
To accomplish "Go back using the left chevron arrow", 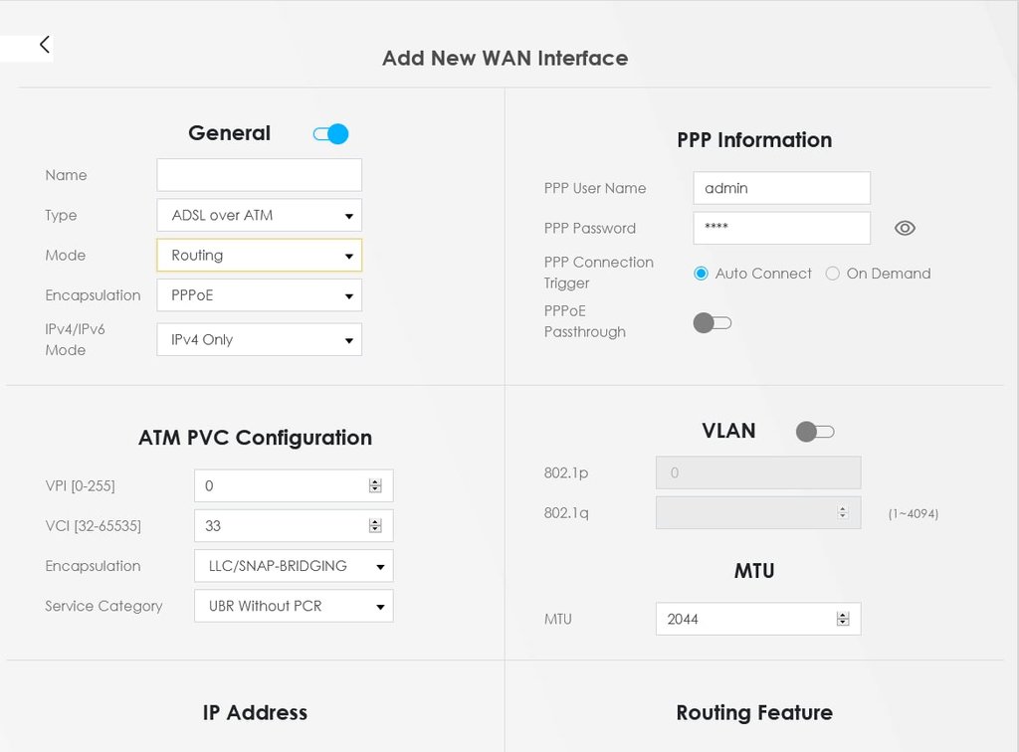I will tap(44, 44).
